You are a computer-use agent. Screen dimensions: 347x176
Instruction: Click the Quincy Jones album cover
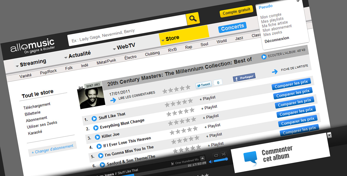(91, 95)
